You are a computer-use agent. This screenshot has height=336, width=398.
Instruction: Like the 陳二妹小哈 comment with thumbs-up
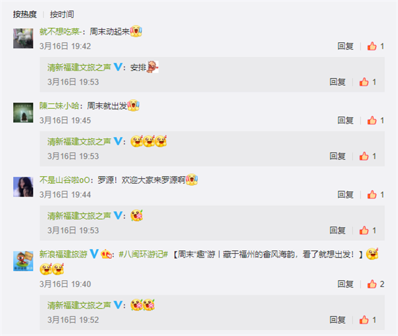(x=376, y=120)
